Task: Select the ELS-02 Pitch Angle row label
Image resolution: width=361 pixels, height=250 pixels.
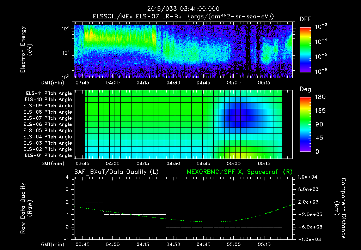Action: pyautogui.click(x=48, y=149)
